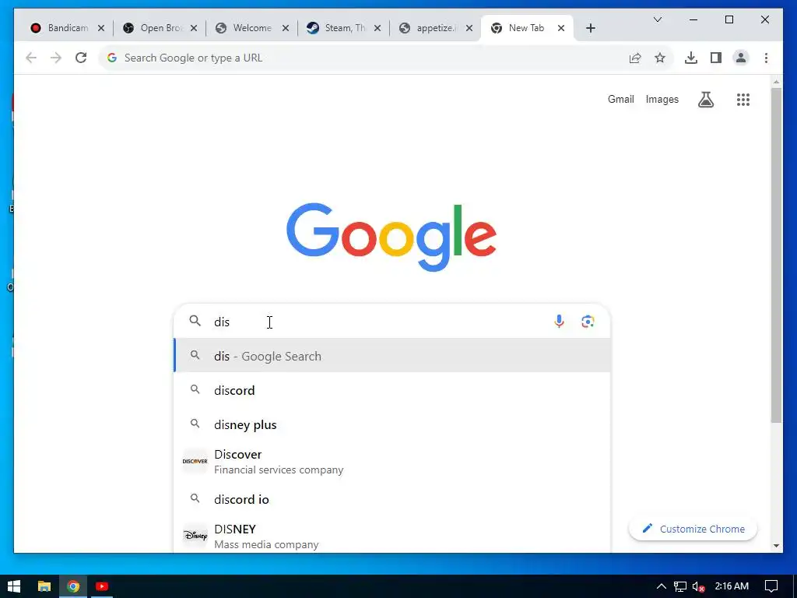797x598 pixels.
Task: Open Search Labs flask icon
Action: click(705, 100)
